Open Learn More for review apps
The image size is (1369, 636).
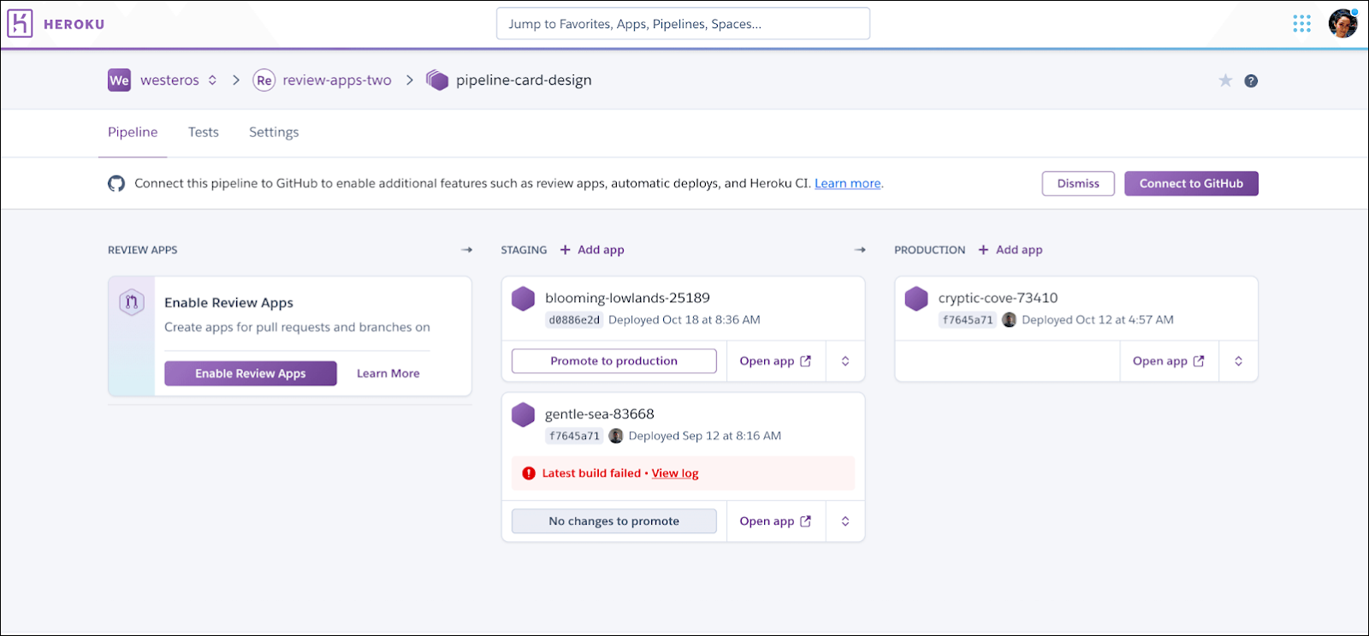388,373
